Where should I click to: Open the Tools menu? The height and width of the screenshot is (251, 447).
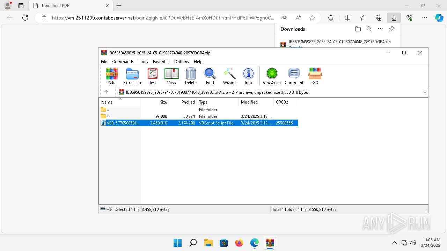click(143, 62)
